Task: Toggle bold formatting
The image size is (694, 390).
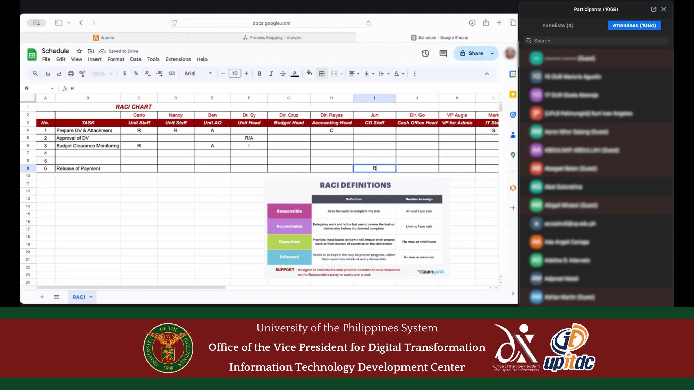Action: pyautogui.click(x=259, y=73)
